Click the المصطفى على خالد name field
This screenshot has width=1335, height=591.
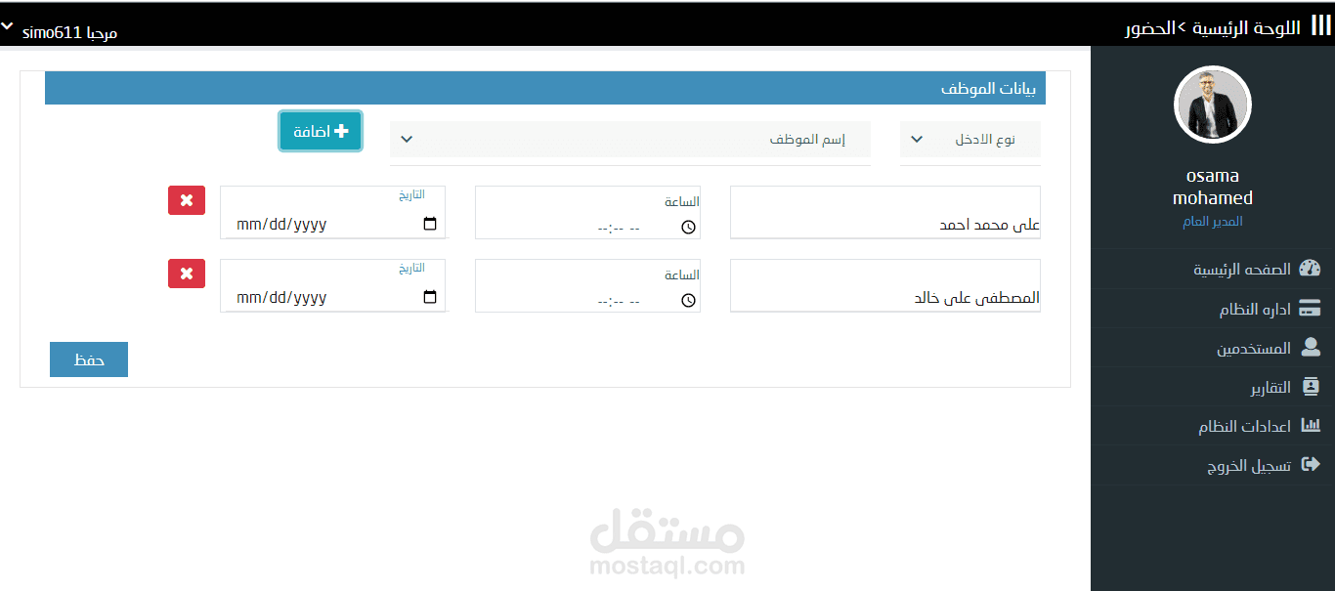(885, 285)
